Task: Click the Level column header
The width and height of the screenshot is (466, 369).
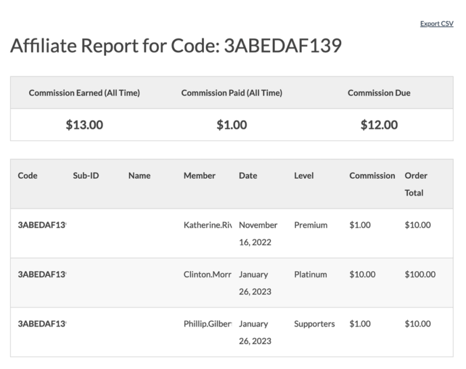Action: 303,175
